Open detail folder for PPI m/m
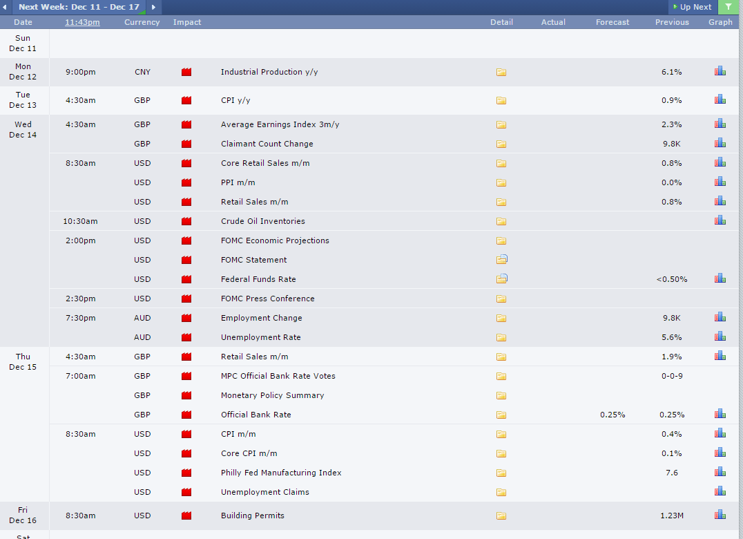This screenshot has height=539, width=743. 501,183
